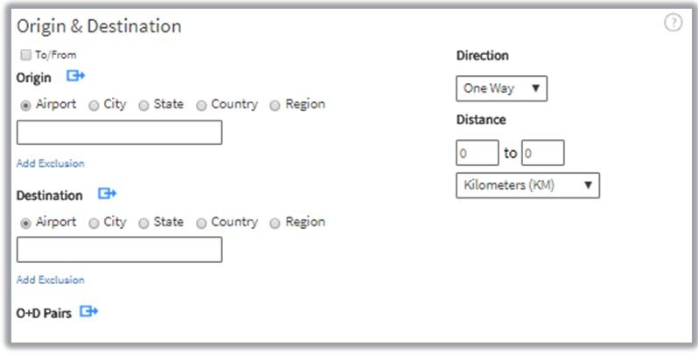Choose Region radio under Origin

pyautogui.click(x=276, y=105)
